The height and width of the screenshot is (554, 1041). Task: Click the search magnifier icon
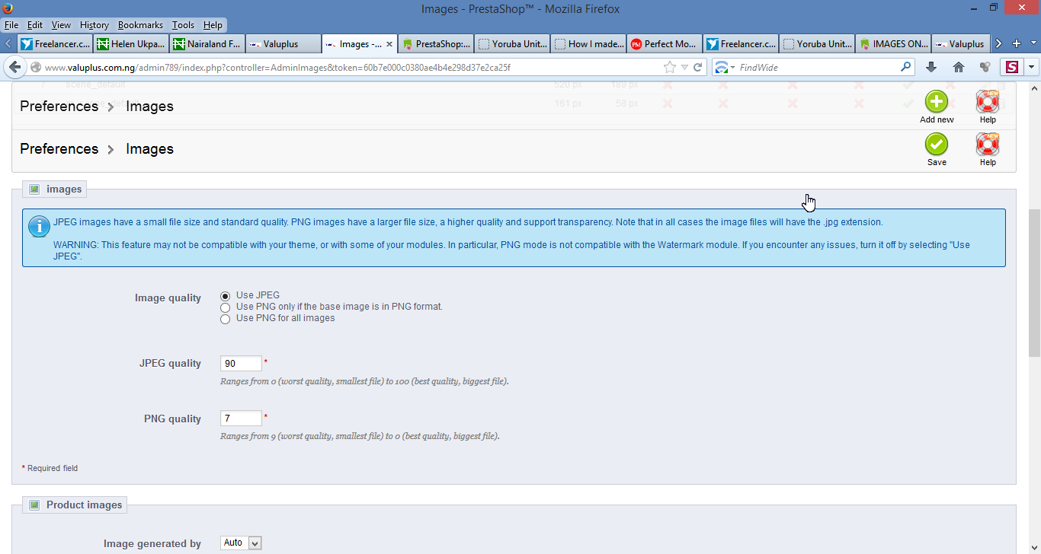pos(906,67)
